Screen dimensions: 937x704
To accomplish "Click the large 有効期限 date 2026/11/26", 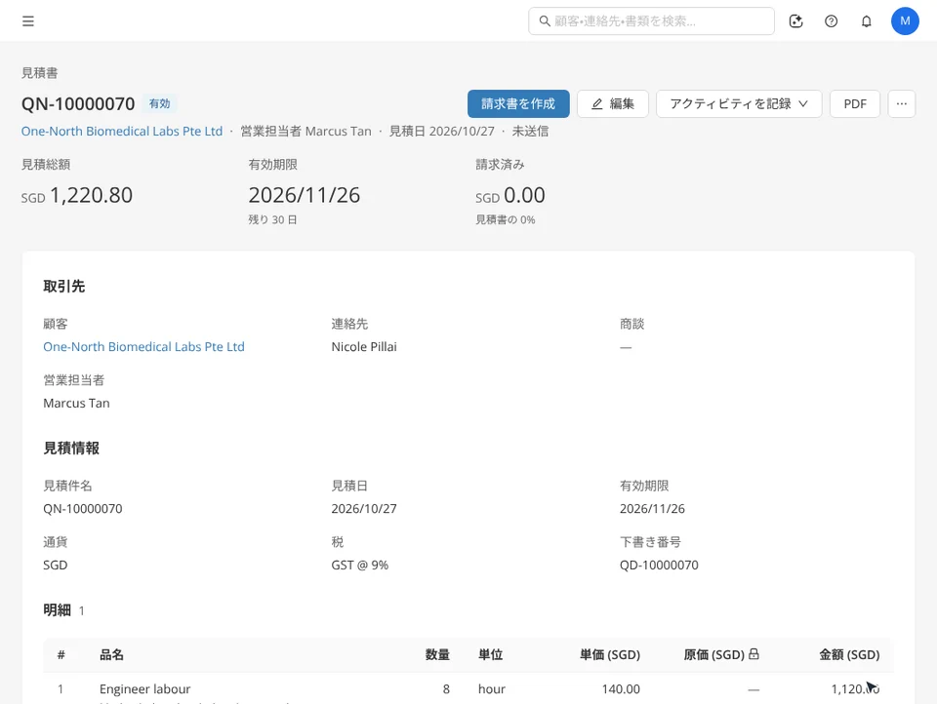I will click(x=305, y=195).
